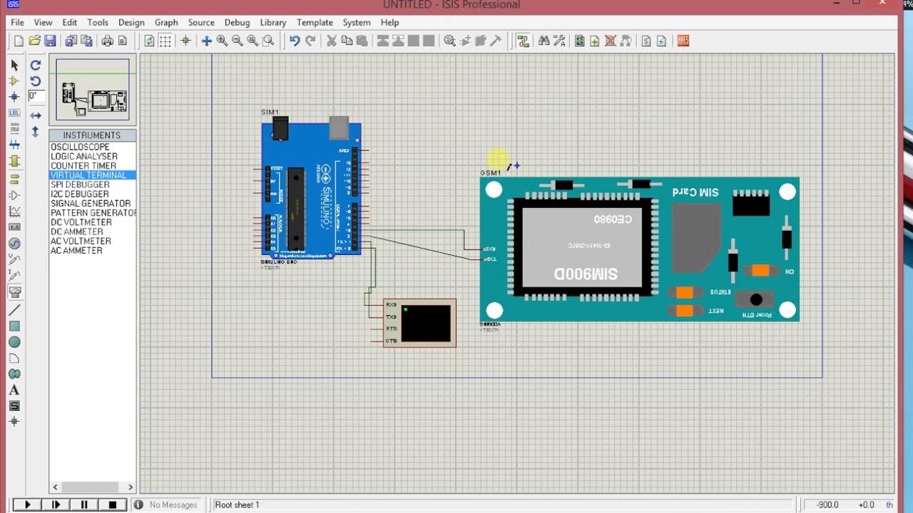Activate wire label mode

coord(14,113)
